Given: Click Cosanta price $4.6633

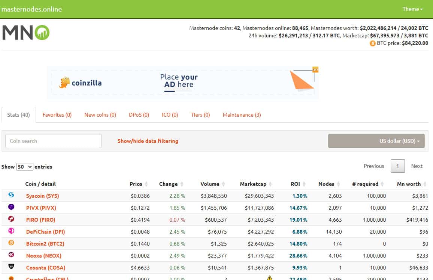Looking at the screenshot, I should [140, 268].
